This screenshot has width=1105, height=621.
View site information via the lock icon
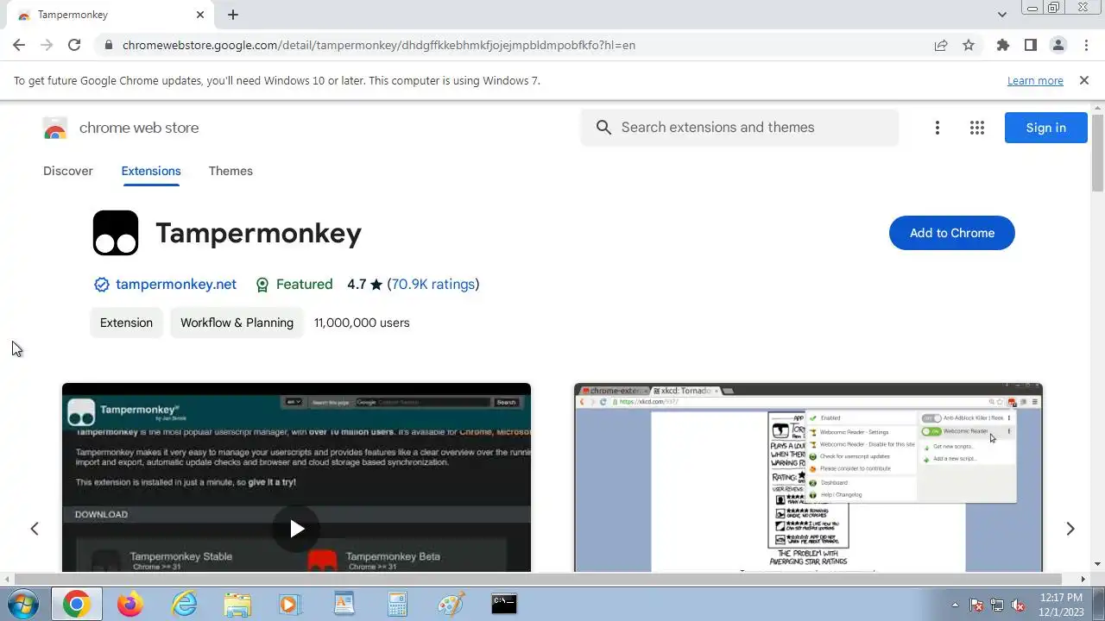coord(107,45)
